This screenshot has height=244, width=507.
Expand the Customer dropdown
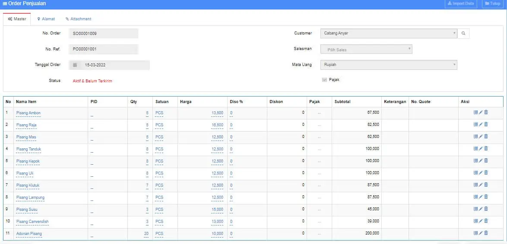[388, 33]
